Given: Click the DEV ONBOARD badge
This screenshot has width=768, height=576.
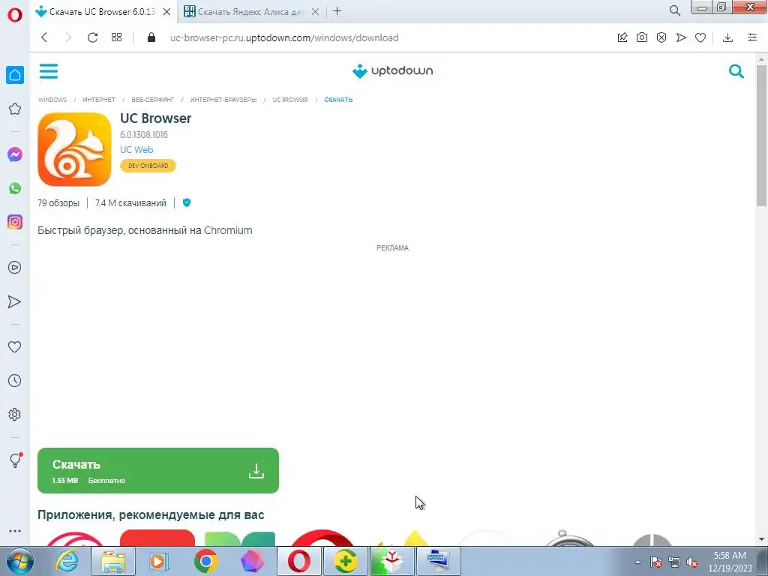Looking at the screenshot, I should (148, 166).
